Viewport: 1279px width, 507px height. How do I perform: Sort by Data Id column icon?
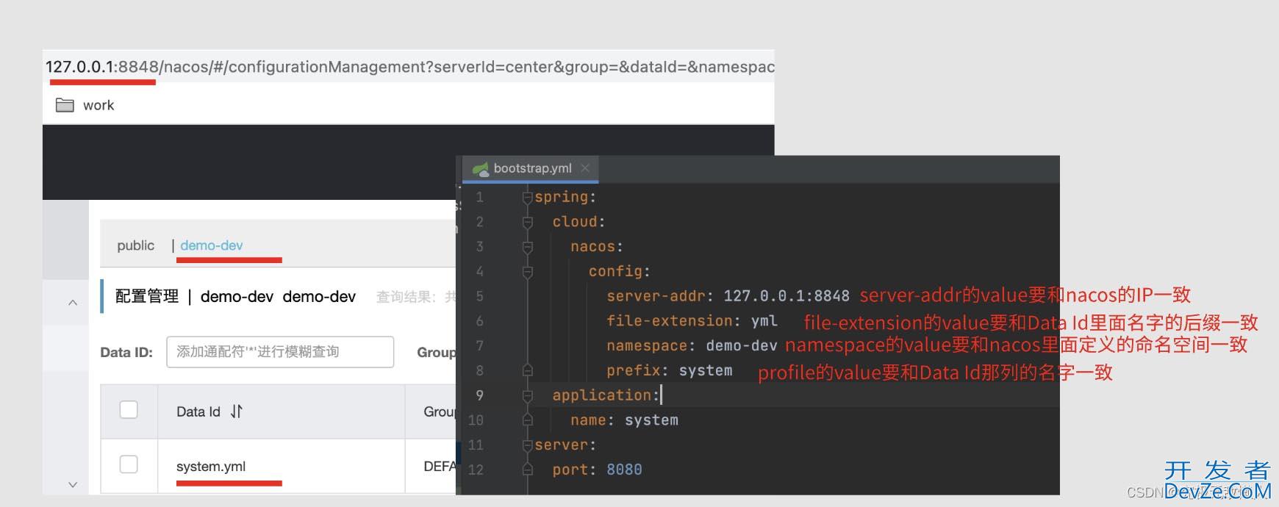[x=237, y=411]
